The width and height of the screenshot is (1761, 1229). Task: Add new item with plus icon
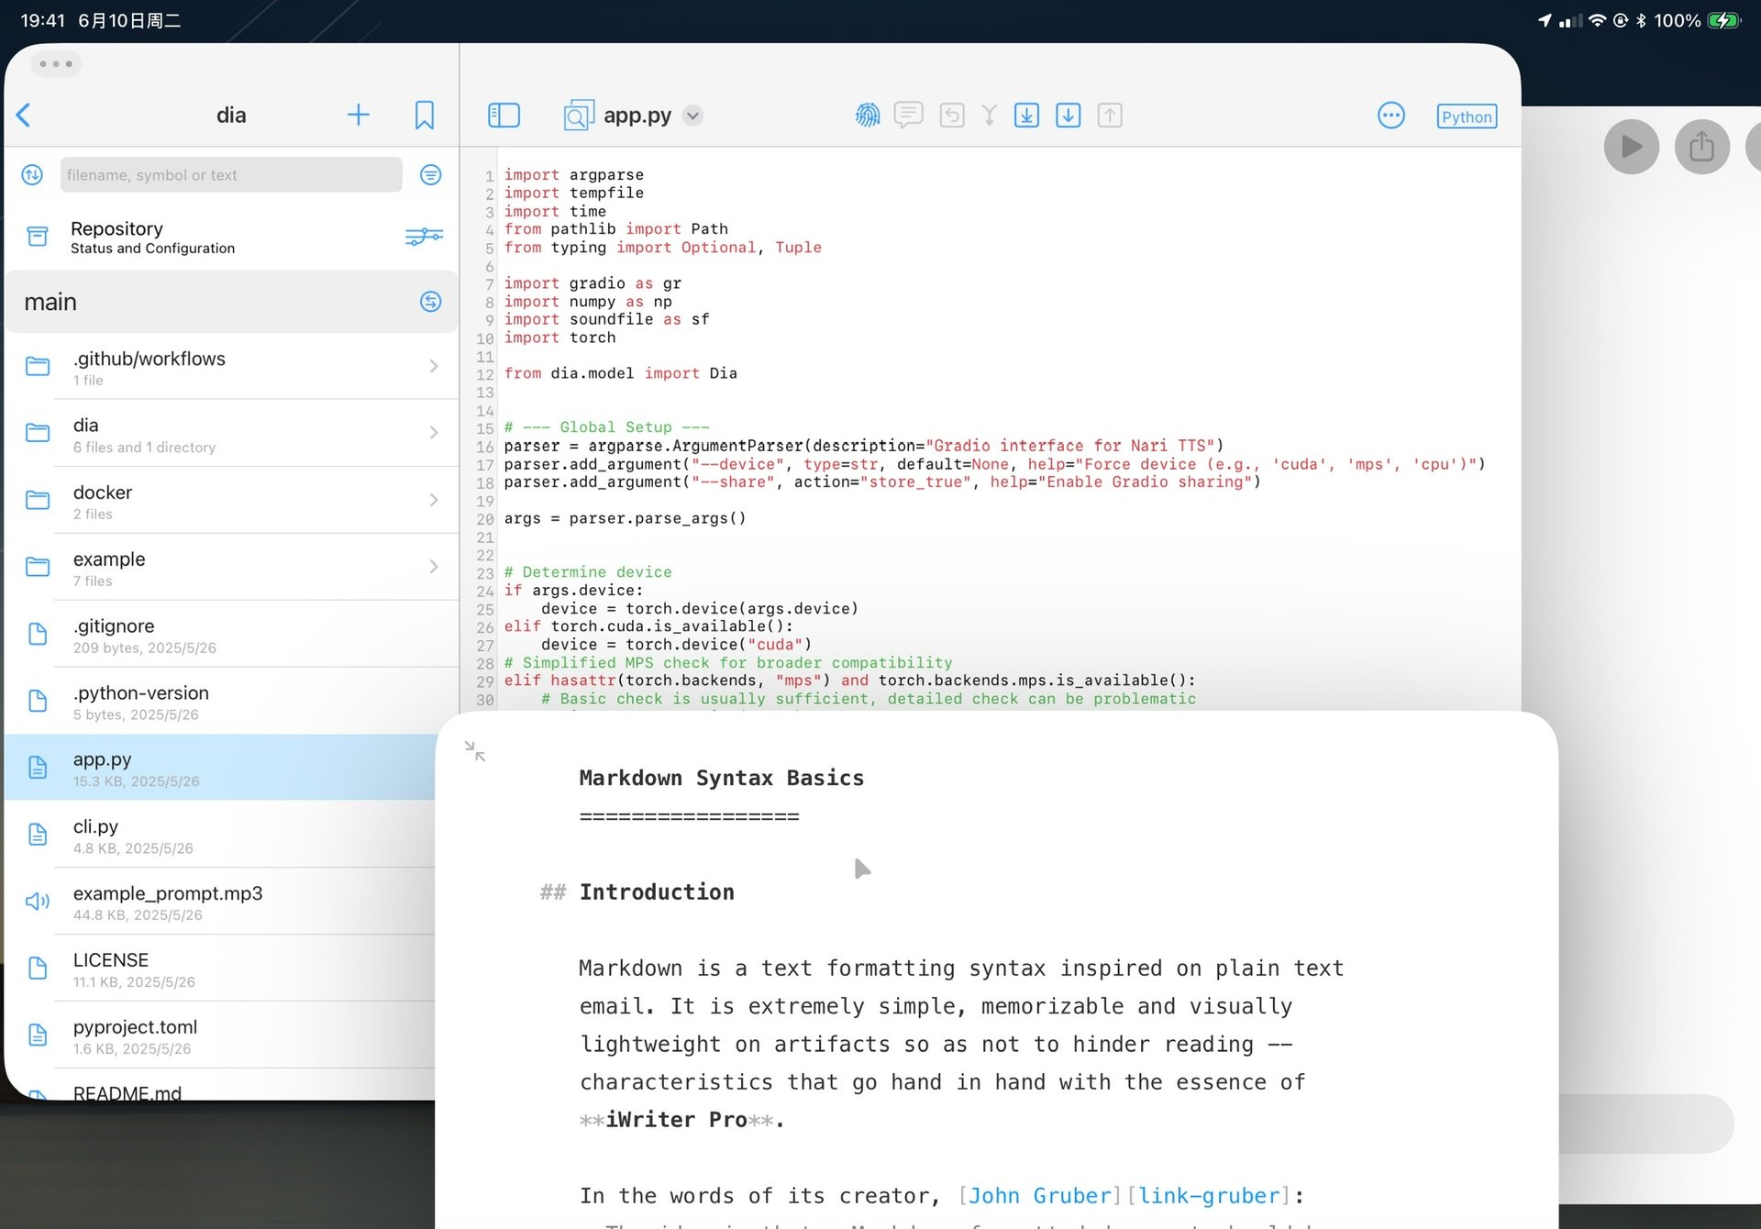pyautogui.click(x=358, y=116)
